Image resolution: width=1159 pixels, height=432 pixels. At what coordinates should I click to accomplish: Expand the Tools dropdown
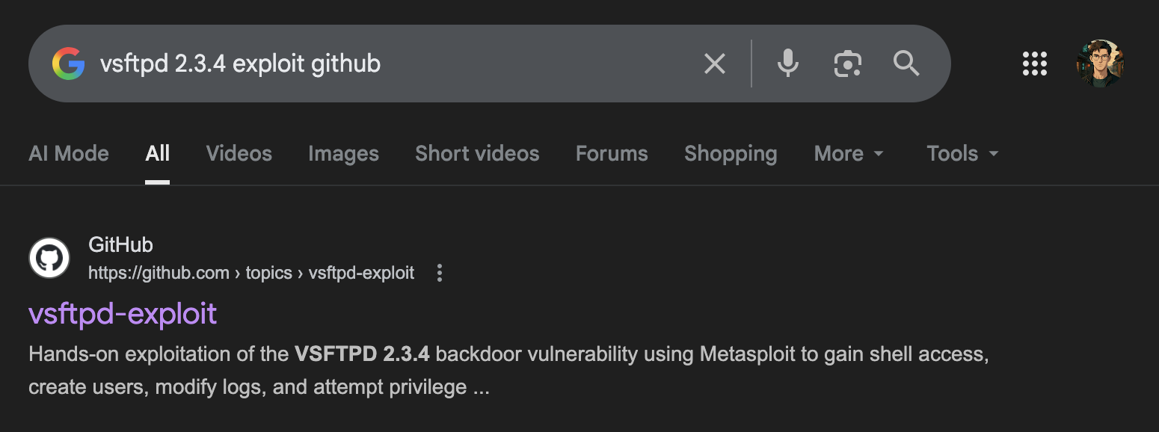(x=962, y=153)
